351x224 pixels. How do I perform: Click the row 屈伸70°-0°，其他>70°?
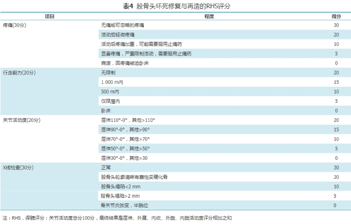(225, 139)
